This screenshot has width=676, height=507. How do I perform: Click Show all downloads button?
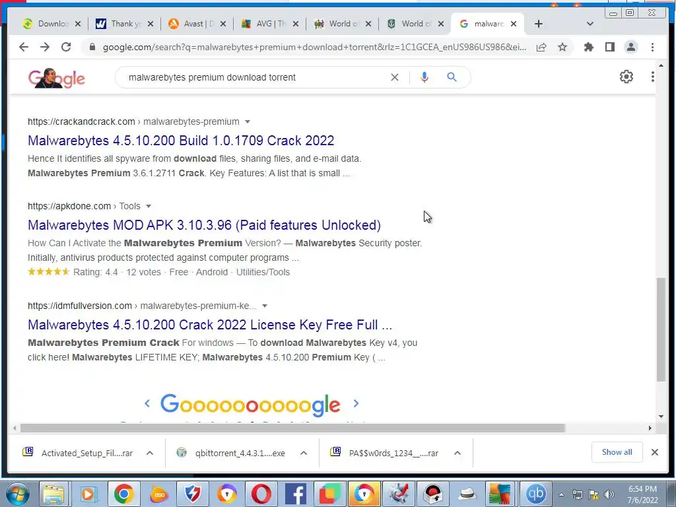pos(617,452)
